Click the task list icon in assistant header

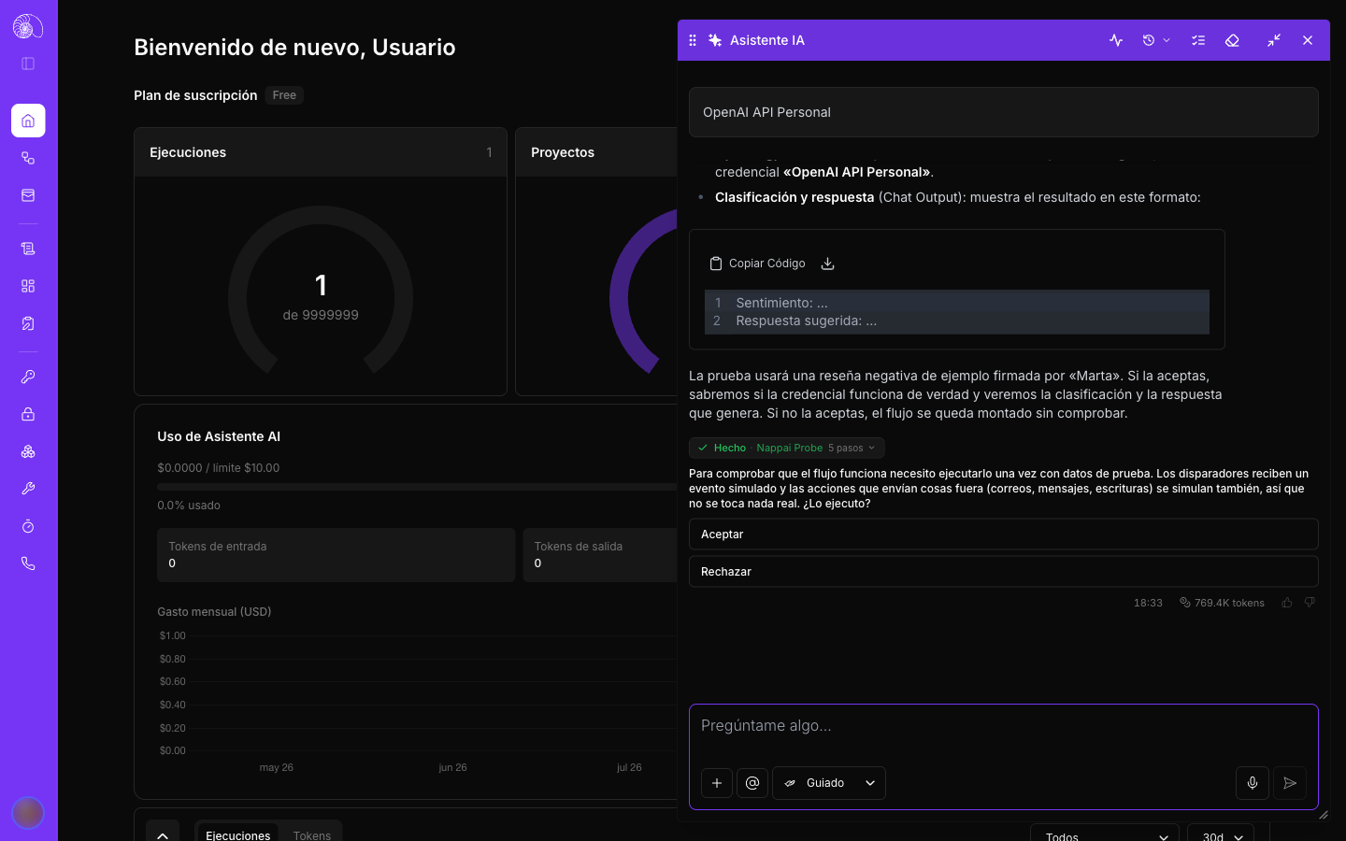point(1198,40)
